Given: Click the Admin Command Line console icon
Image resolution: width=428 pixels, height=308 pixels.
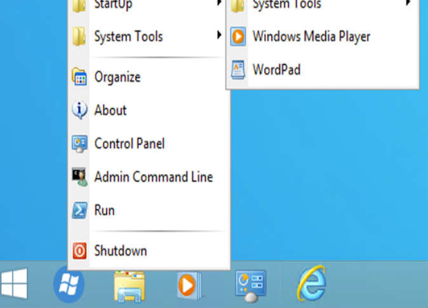Looking at the screenshot, I should [x=79, y=177].
